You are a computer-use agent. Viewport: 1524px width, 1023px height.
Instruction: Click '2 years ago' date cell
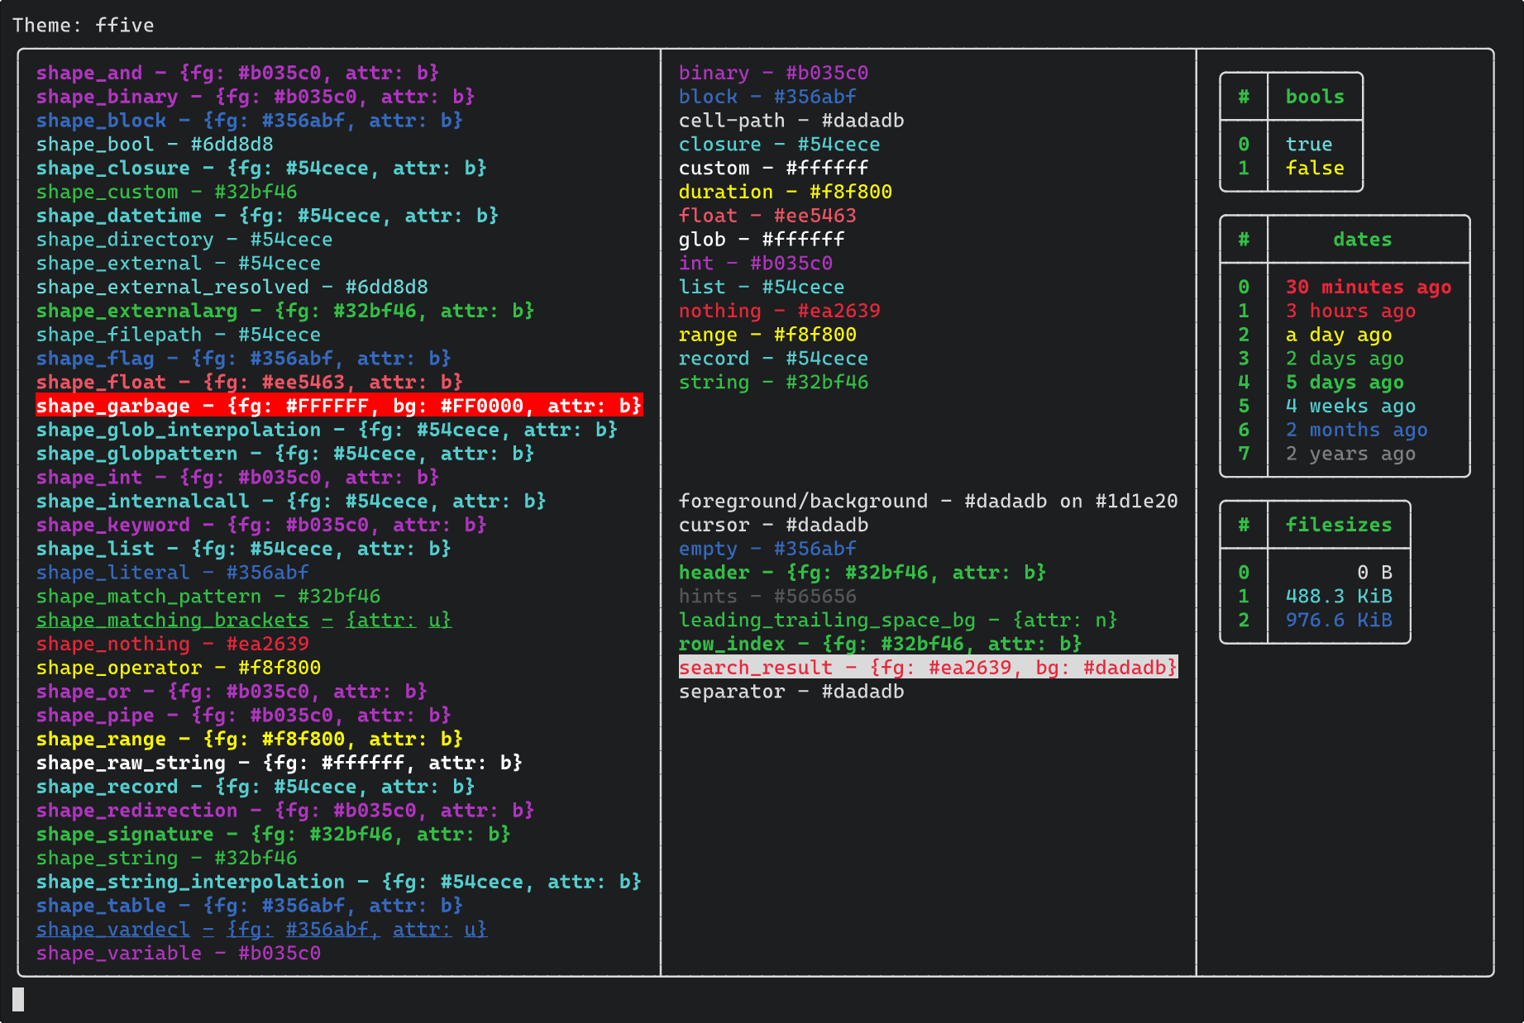[x=1350, y=454]
